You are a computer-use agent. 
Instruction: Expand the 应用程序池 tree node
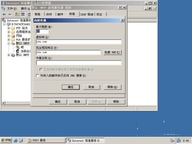(9, 32)
